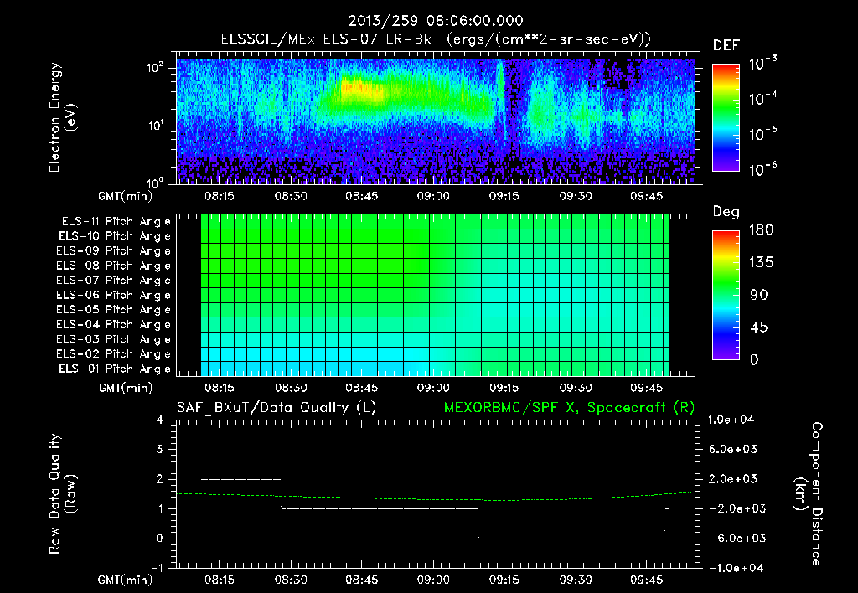
Task: Click the 10^2 electron energy axis tick
Action: [155, 68]
